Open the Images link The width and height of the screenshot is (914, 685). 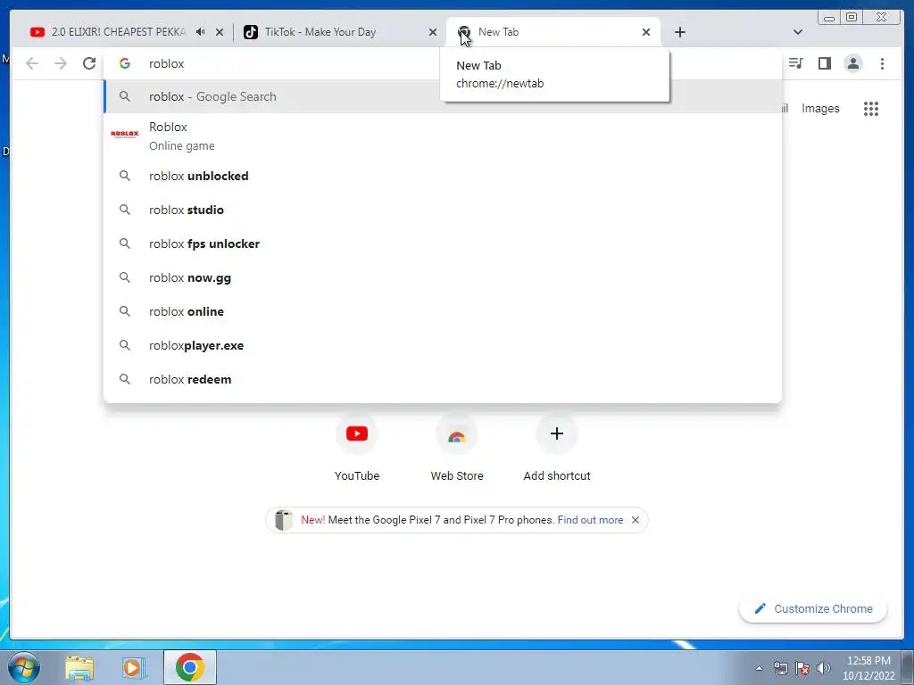tap(820, 108)
